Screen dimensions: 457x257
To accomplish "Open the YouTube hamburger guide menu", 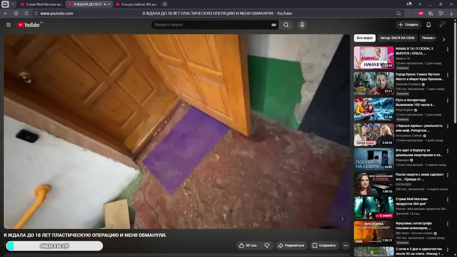I will (x=9, y=25).
